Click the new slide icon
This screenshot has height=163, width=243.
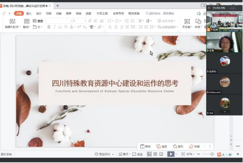pos(13,21)
